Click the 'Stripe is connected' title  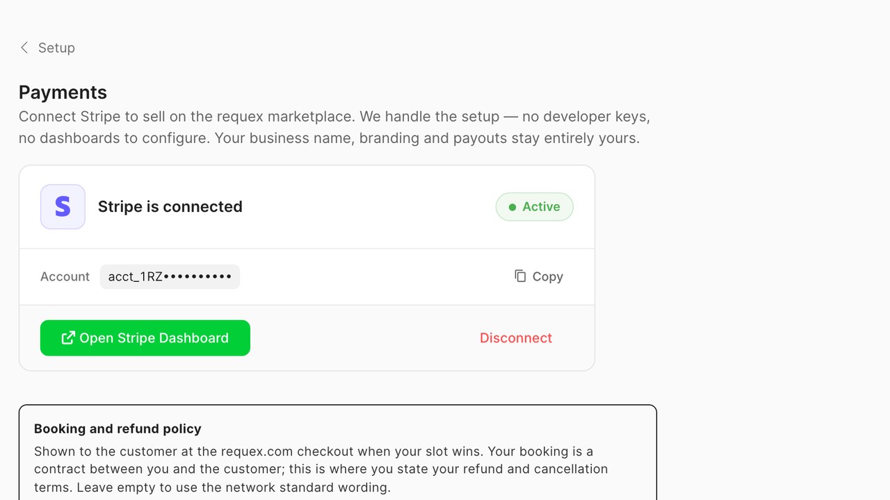pos(170,207)
